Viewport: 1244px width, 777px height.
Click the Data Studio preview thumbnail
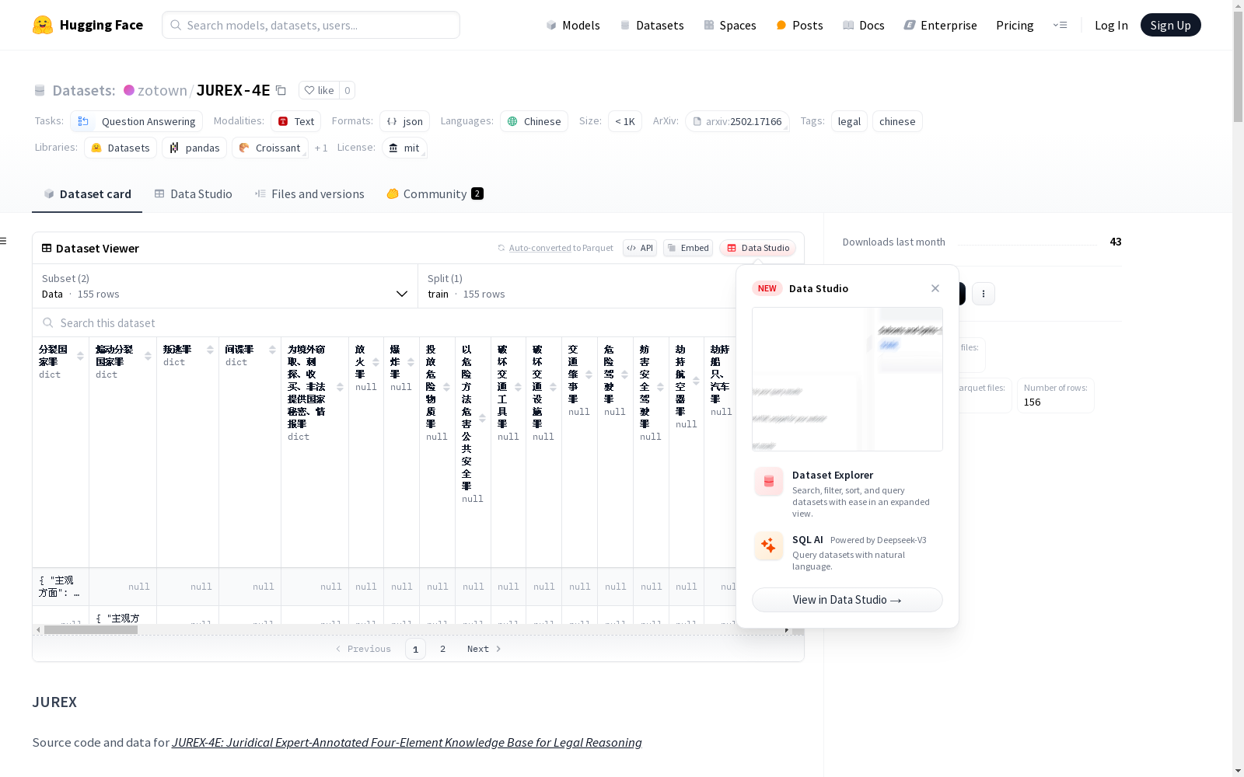(847, 379)
